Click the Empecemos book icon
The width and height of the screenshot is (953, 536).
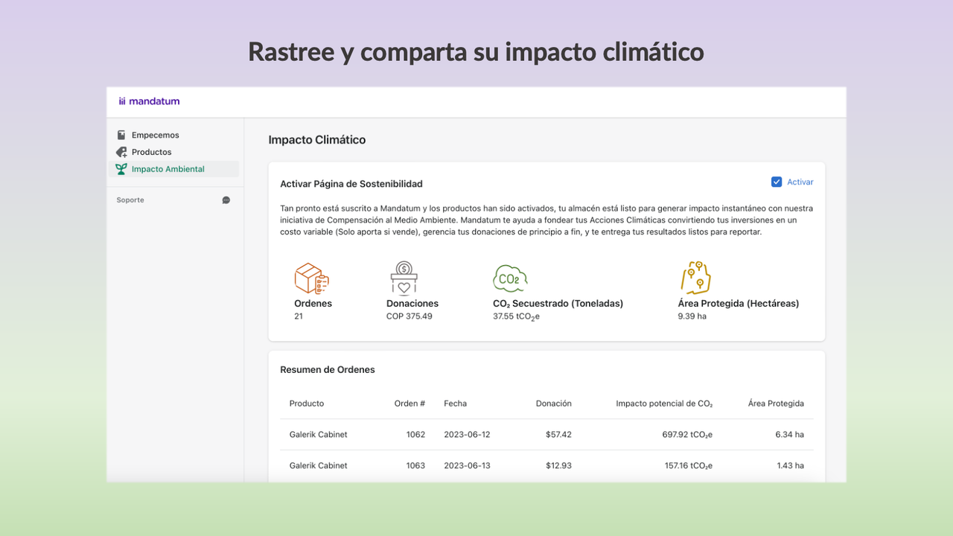(x=121, y=135)
